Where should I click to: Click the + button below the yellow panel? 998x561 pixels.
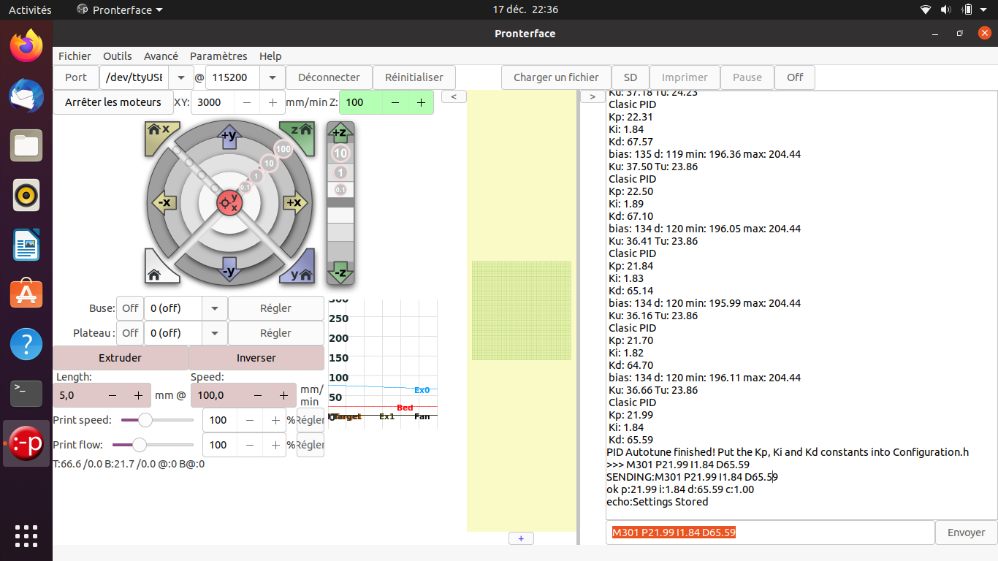[521, 538]
